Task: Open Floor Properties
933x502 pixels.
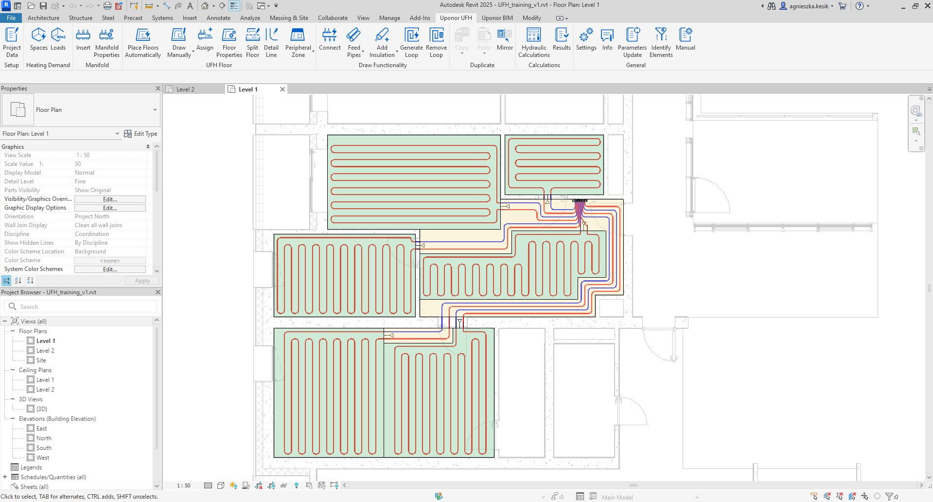Action: tap(229, 42)
